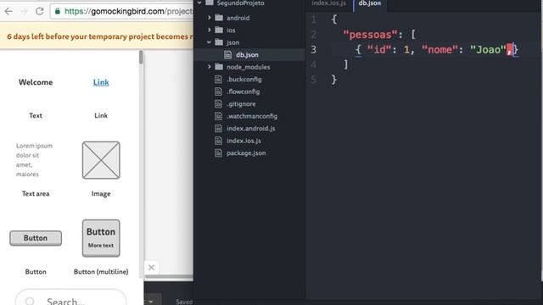Click the green padlock secure icon
This screenshot has height=305, width=543.
pyautogui.click(x=58, y=11)
